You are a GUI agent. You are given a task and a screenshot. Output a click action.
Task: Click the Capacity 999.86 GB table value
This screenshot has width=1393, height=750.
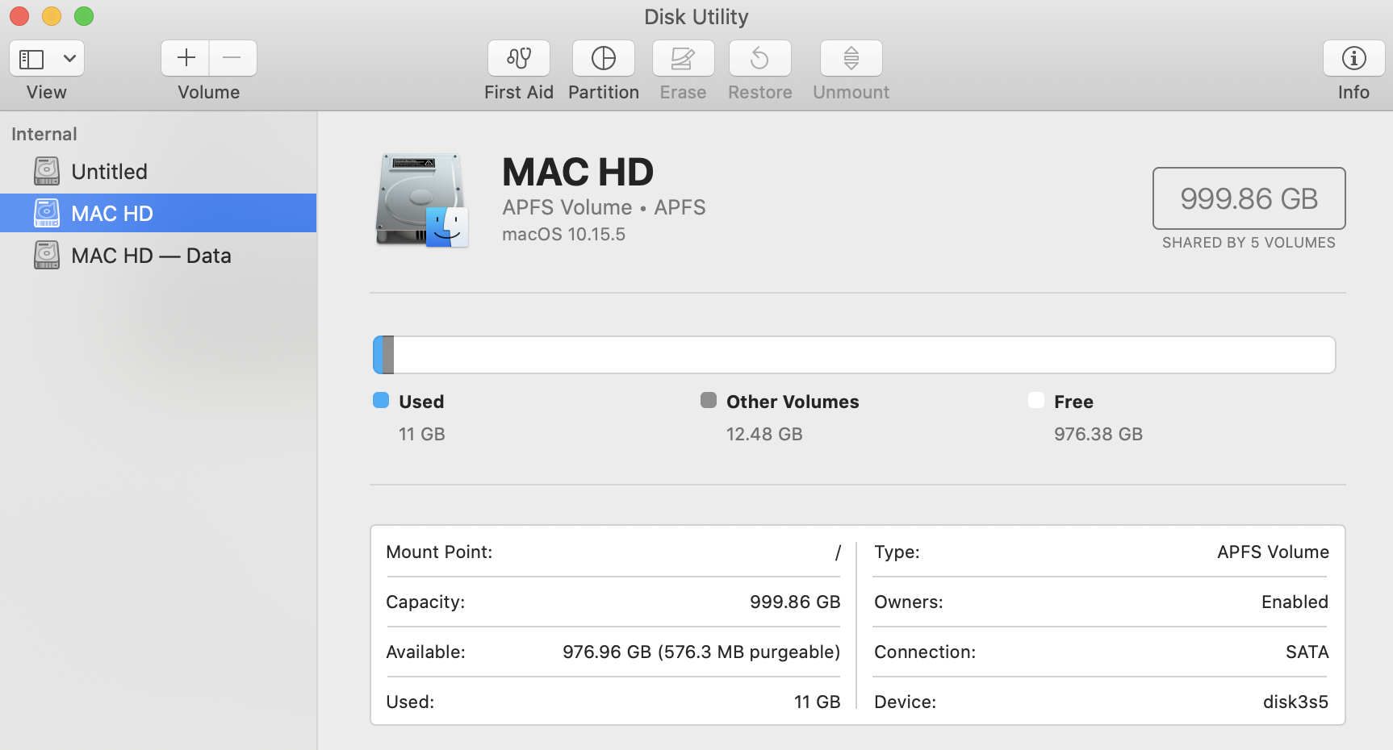pyautogui.click(x=795, y=602)
